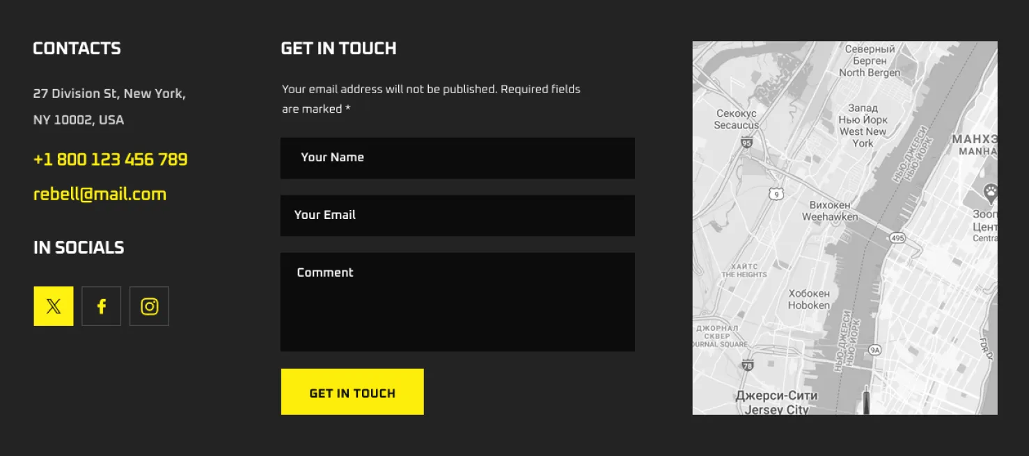This screenshot has height=456, width=1029.
Task: Focus the Your Name input field
Action: click(x=457, y=158)
